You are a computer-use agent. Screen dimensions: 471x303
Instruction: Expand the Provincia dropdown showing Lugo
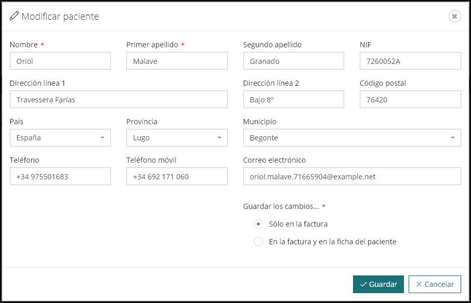point(177,138)
